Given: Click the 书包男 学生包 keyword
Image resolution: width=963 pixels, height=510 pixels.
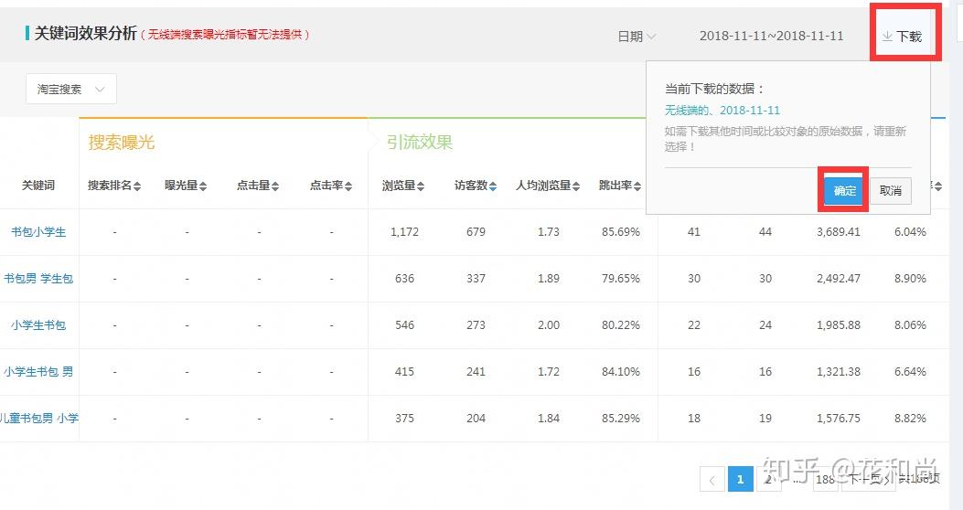Looking at the screenshot, I should [38, 279].
